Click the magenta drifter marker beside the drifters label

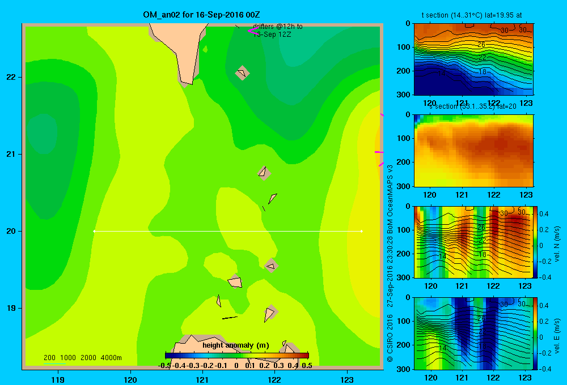click(252, 31)
